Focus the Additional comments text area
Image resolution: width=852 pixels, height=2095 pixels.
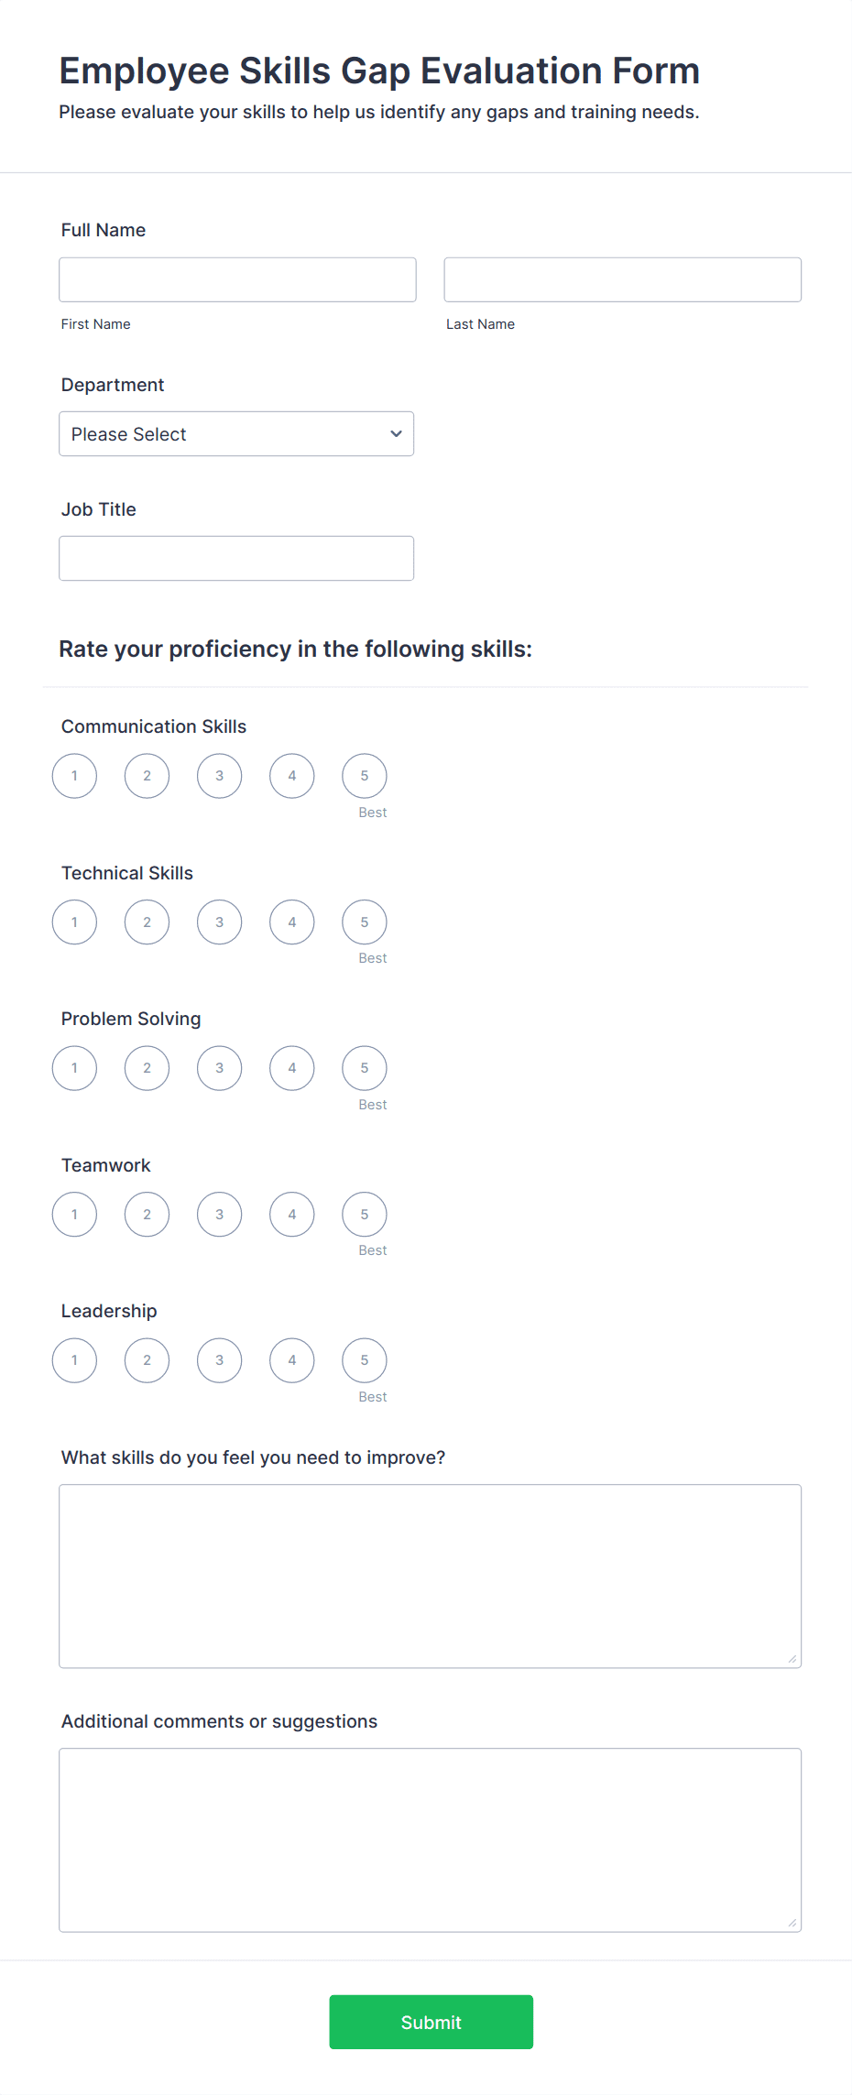tap(430, 1839)
